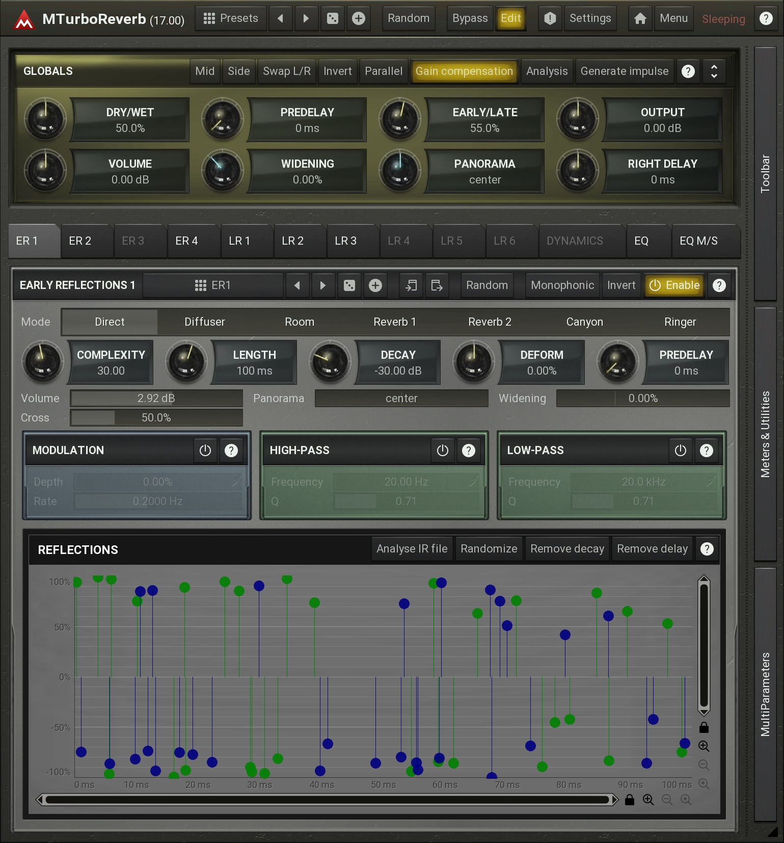Click the vertical zoom-in magnifier icon
The width and height of the screenshot is (784, 843).
point(704,746)
